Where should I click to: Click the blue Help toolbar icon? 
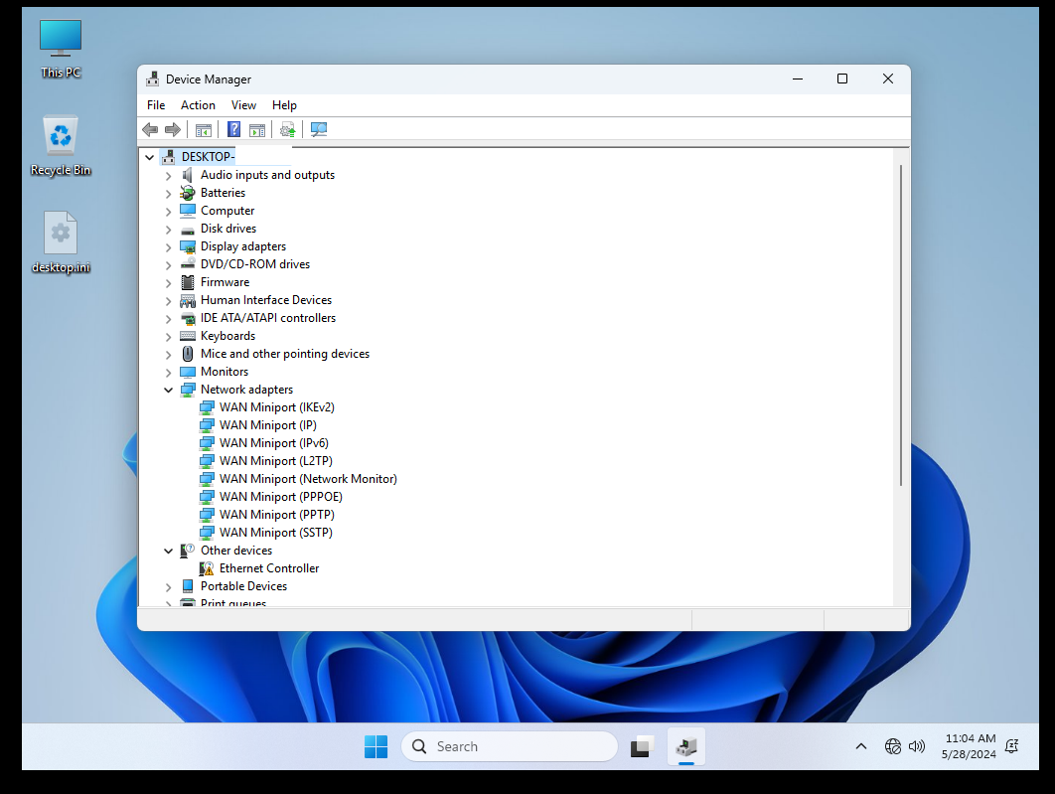[x=233, y=129]
